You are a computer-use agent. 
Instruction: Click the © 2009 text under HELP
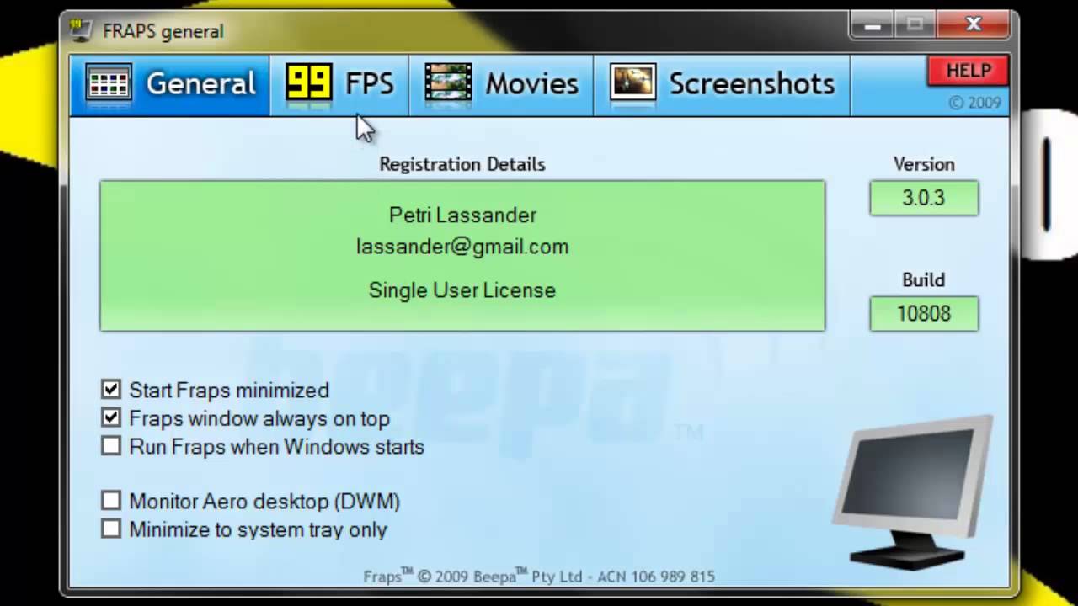pyautogui.click(x=974, y=103)
